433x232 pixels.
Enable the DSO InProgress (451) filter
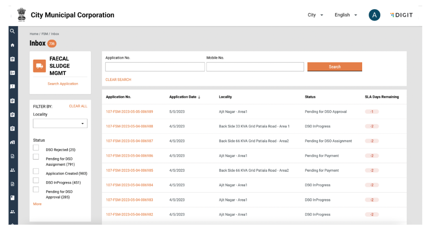36,181
